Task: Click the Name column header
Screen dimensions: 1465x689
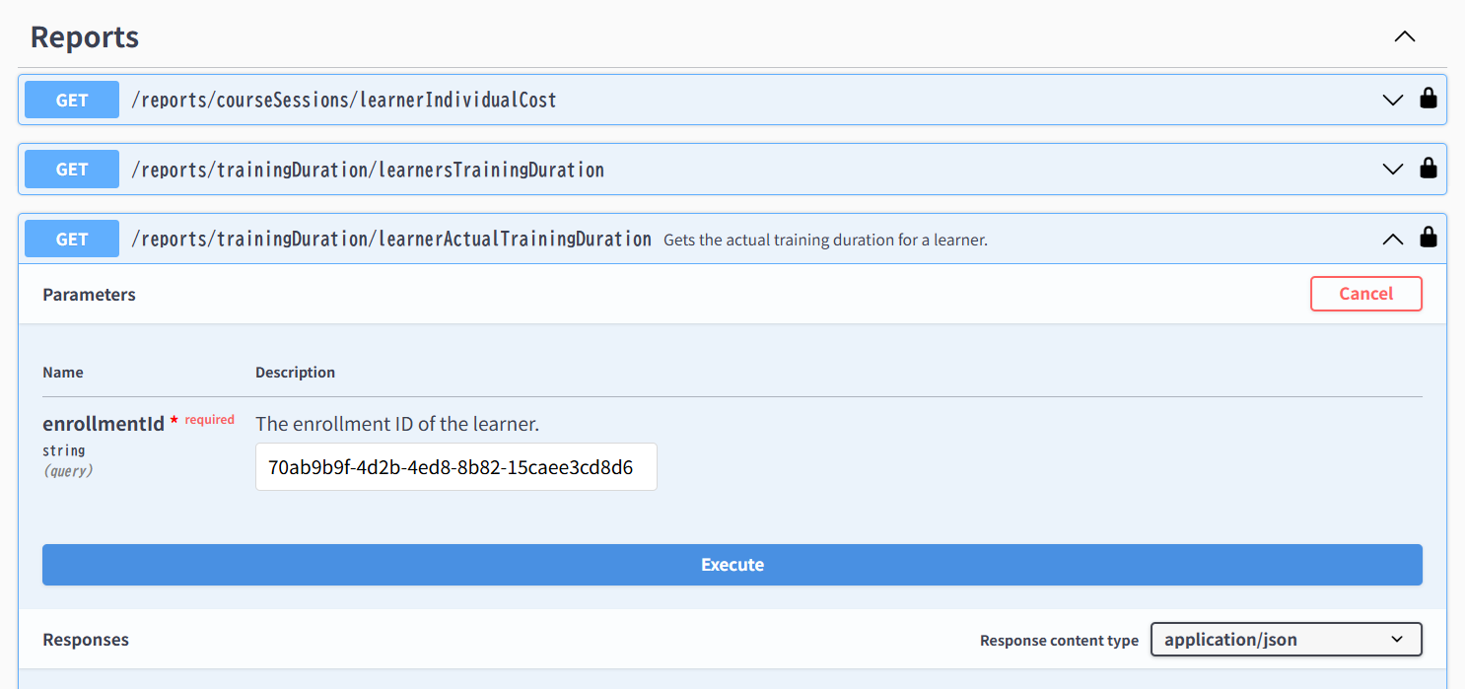Action: pos(63,373)
